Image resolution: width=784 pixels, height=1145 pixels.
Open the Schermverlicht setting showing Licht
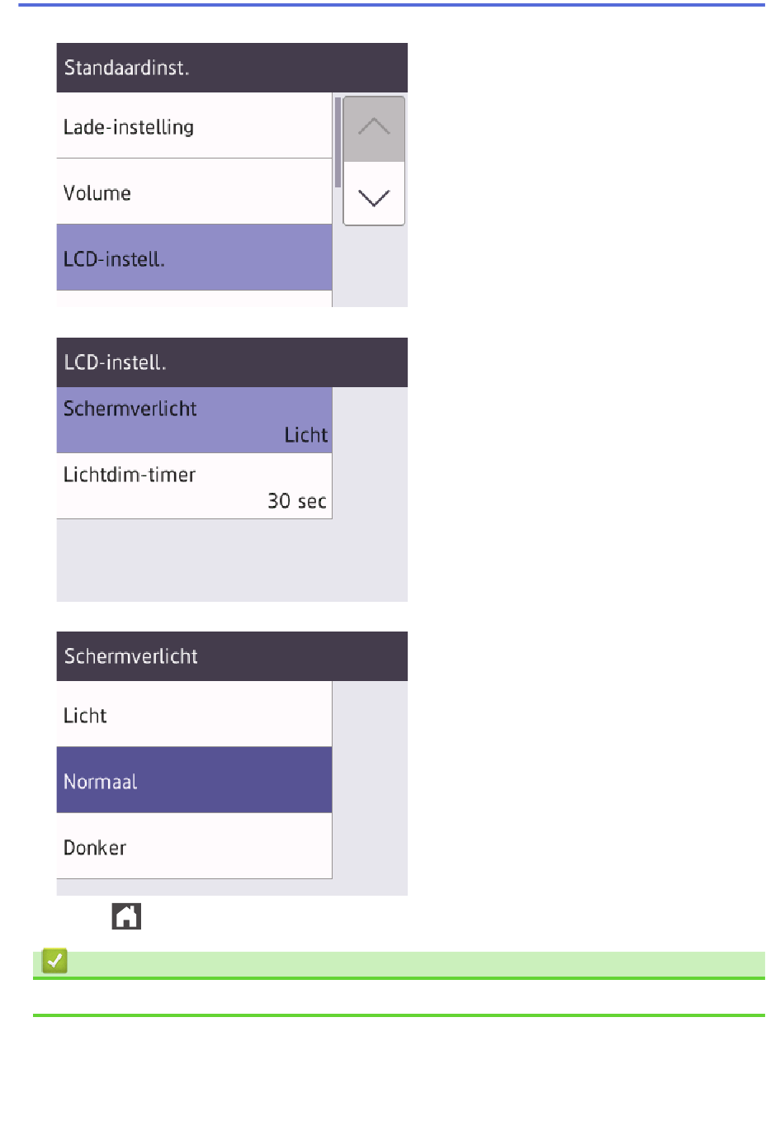tap(194, 420)
